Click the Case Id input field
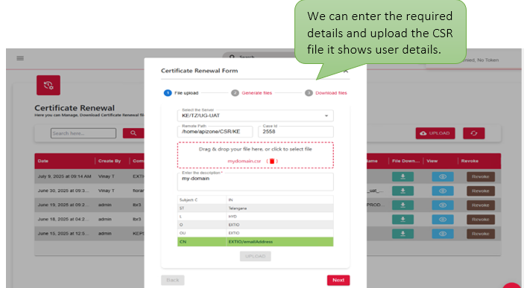The height and width of the screenshot is (288, 527). point(296,132)
